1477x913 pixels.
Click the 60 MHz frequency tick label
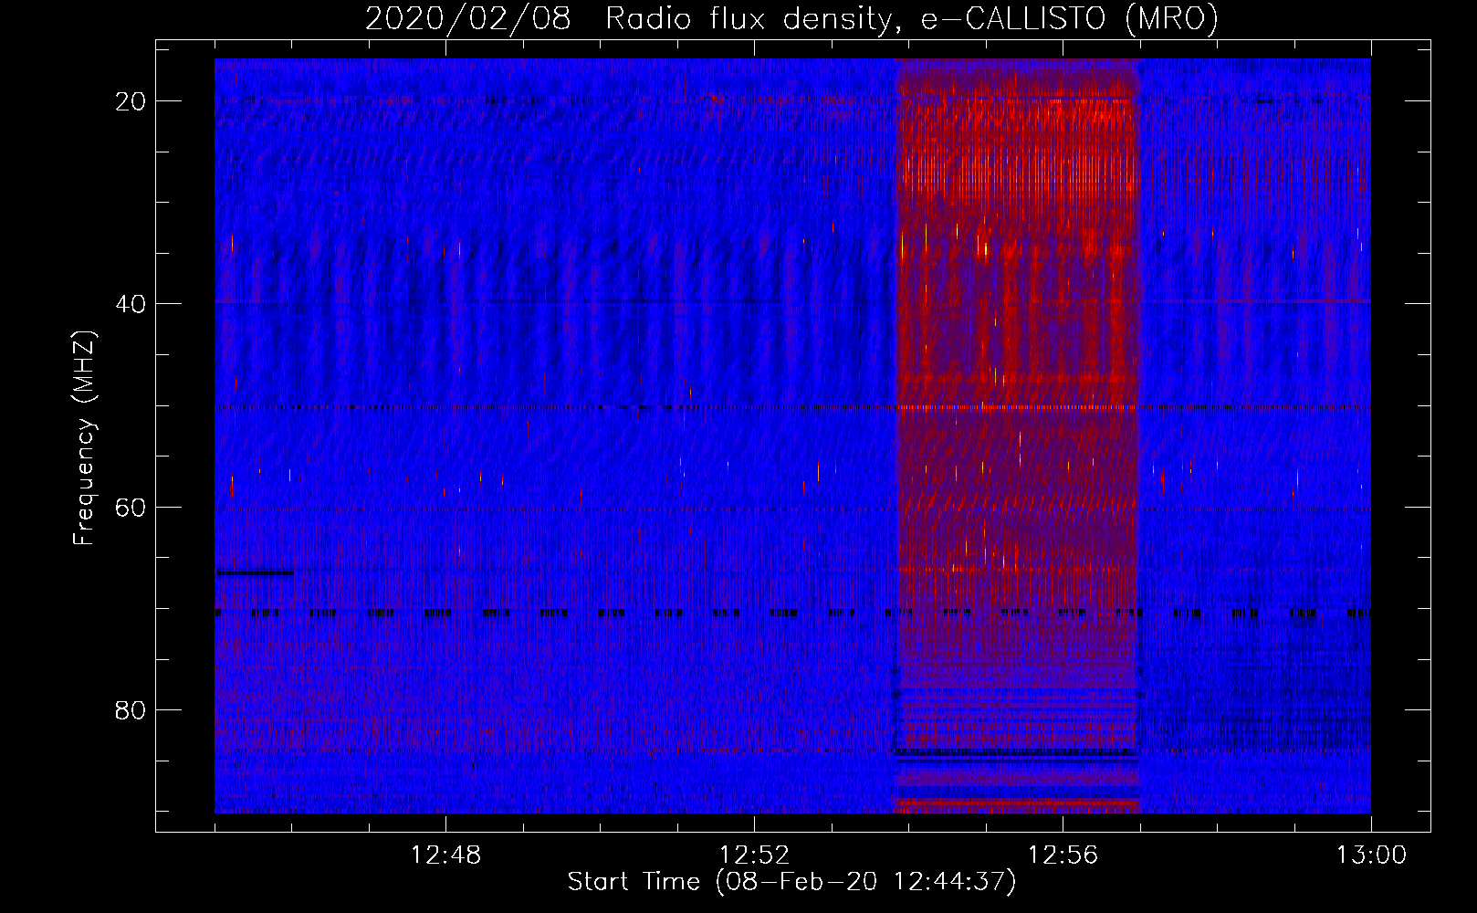point(131,507)
